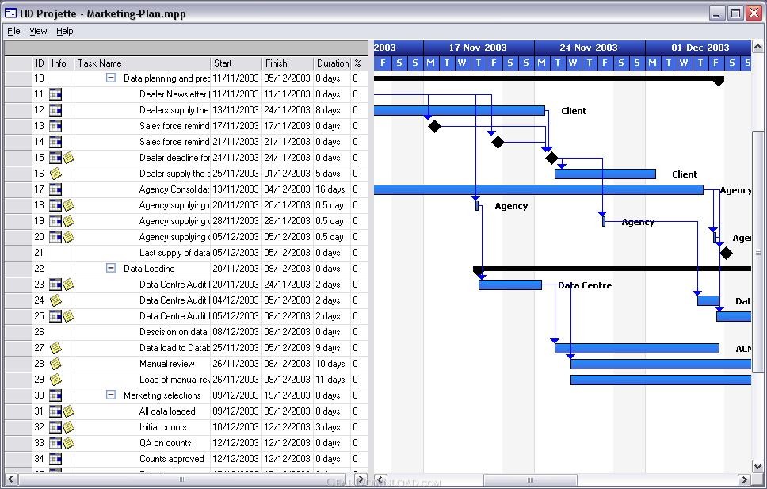The image size is (767, 489).
Task: Click the Duration column header
Action: (x=332, y=63)
